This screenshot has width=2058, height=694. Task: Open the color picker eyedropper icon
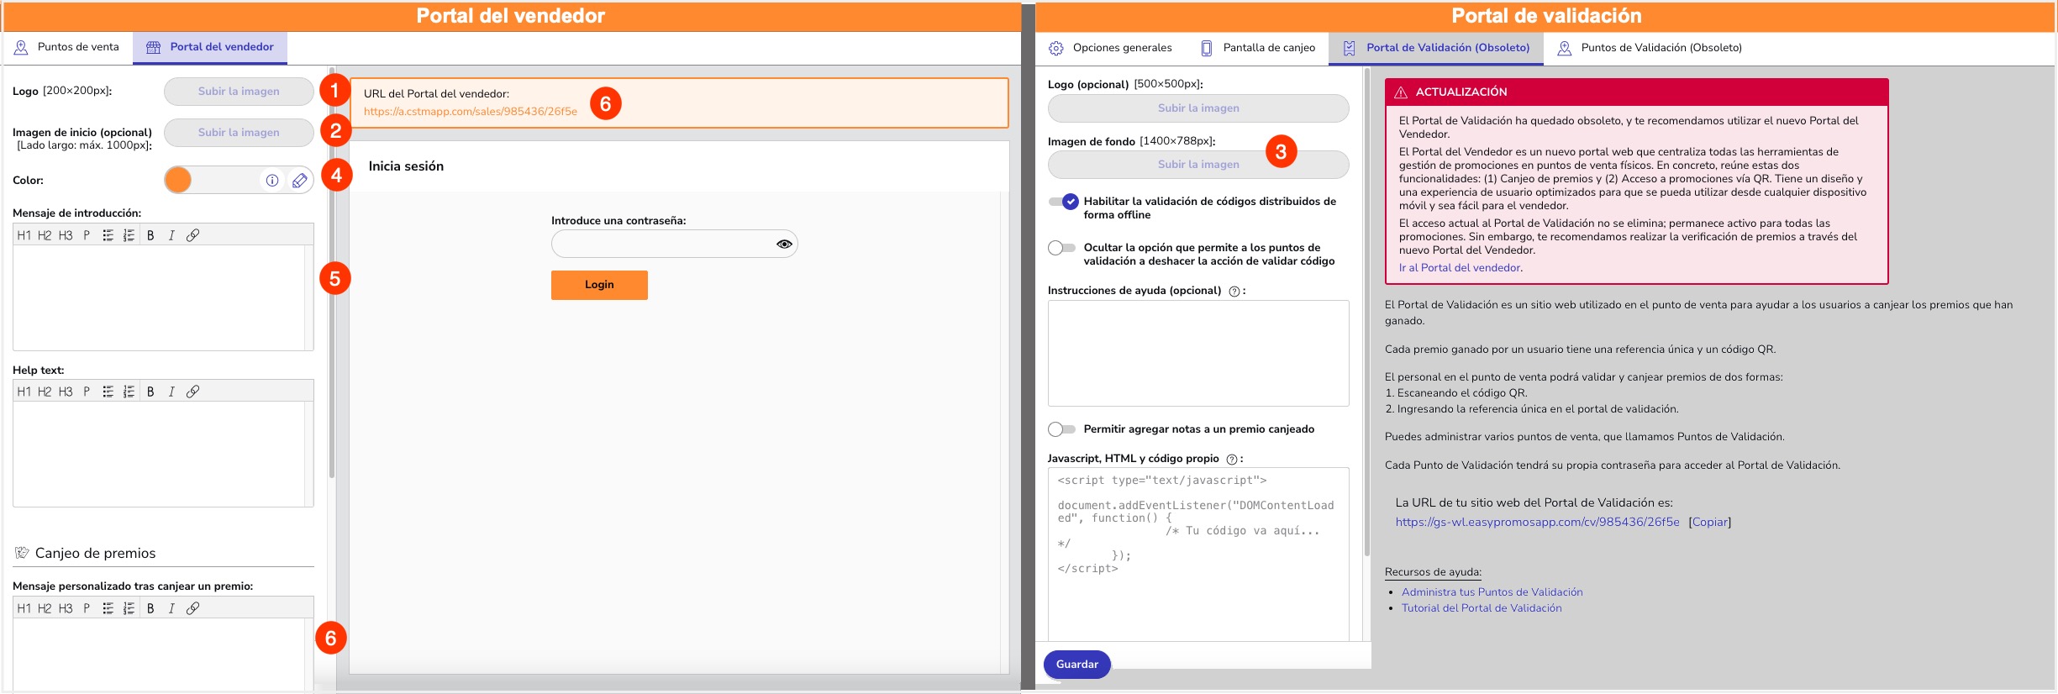299,181
